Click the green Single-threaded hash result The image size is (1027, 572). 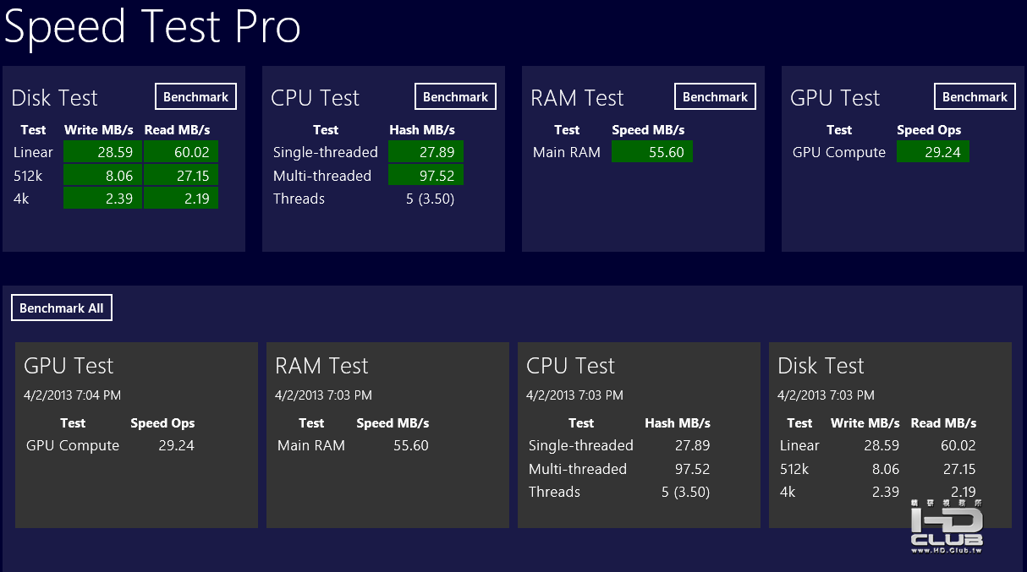pos(426,152)
